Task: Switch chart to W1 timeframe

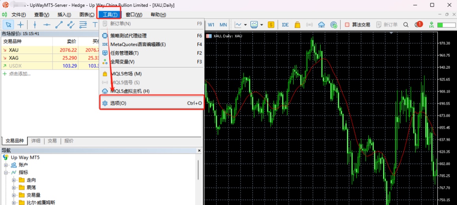Action: [x=211, y=25]
